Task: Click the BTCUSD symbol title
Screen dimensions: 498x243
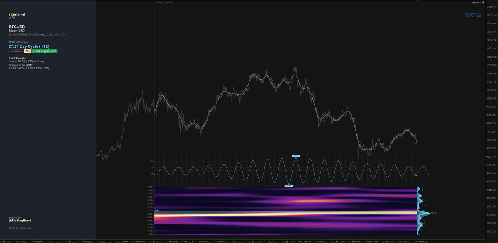Action: tap(17, 27)
